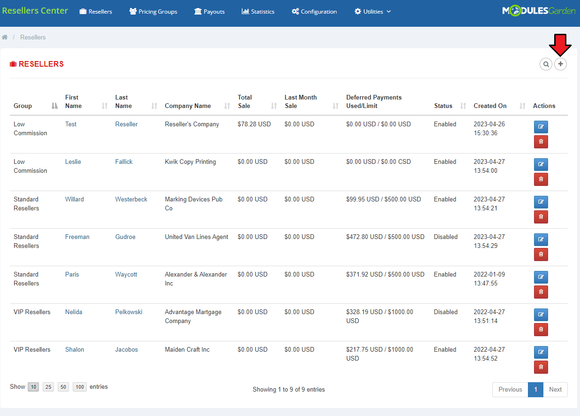Click the ModulesGarden logo

point(539,11)
